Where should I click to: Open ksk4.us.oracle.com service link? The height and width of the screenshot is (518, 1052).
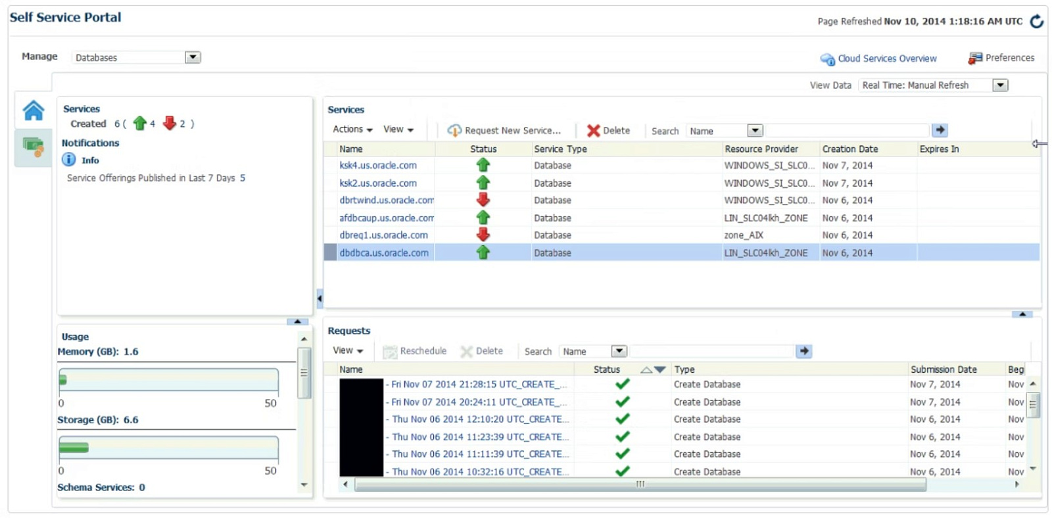click(x=378, y=165)
